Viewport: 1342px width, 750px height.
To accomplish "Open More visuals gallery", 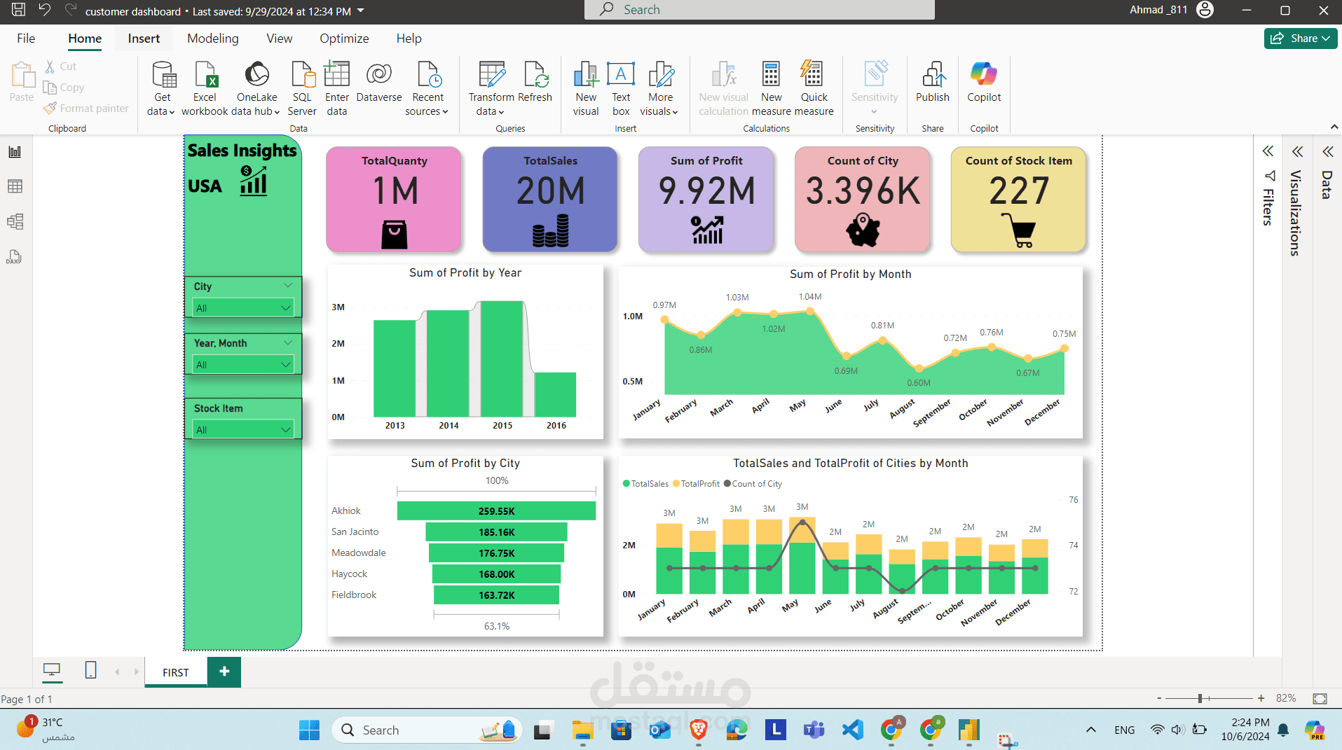I will click(x=660, y=88).
